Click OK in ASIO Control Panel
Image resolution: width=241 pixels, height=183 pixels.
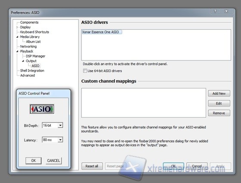[34, 161]
